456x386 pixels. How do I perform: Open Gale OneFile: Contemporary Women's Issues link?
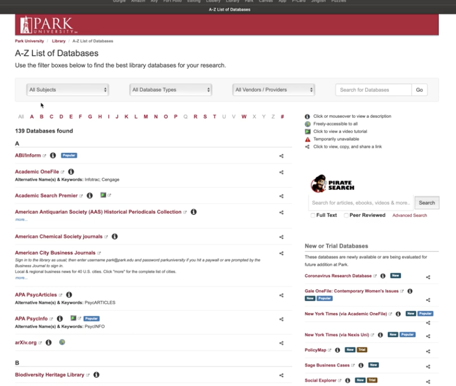pyautogui.click(x=351, y=291)
